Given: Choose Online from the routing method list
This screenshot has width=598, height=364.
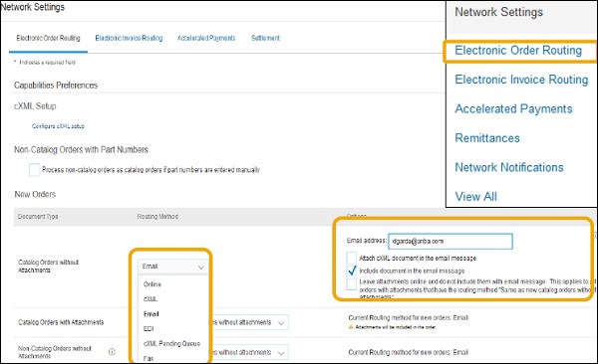Looking at the screenshot, I should click(x=152, y=284).
